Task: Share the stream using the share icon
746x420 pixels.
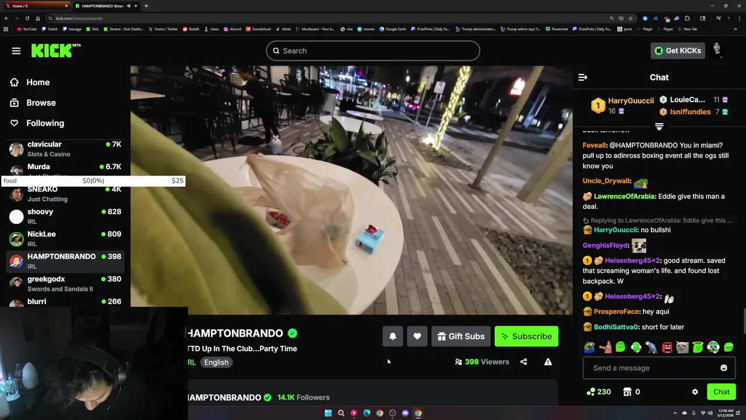Action: pyautogui.click(x=523, y=362)
